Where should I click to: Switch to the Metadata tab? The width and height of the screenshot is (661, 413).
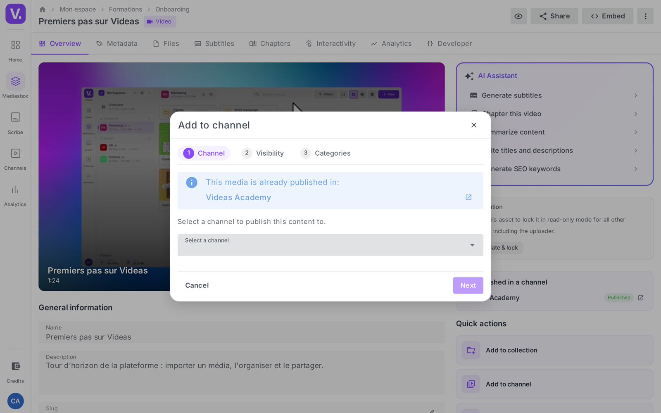click(x=117, y=44)
